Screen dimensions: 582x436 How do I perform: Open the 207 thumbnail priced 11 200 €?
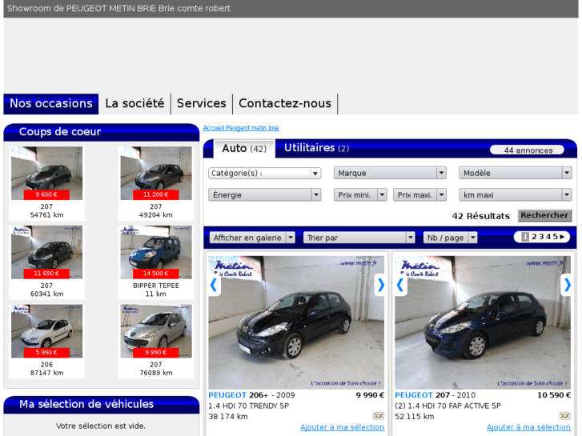pyautogui.click(x=156, y=174)
